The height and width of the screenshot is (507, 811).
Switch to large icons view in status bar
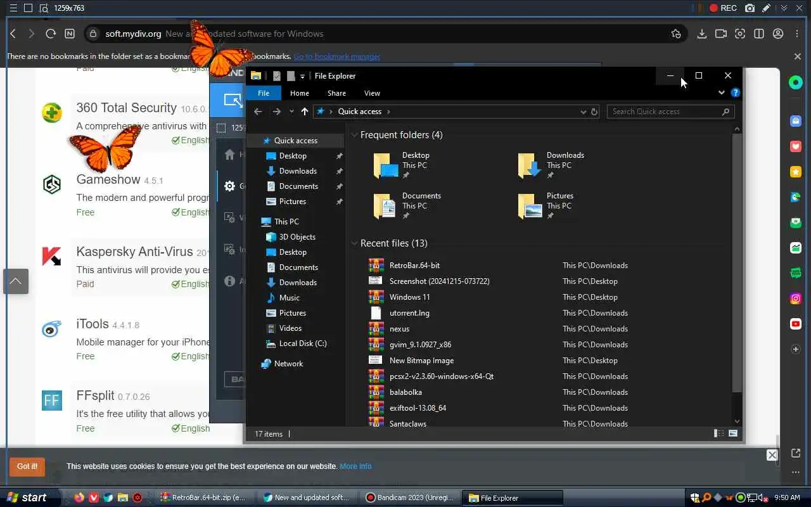[x=733, y=433]
